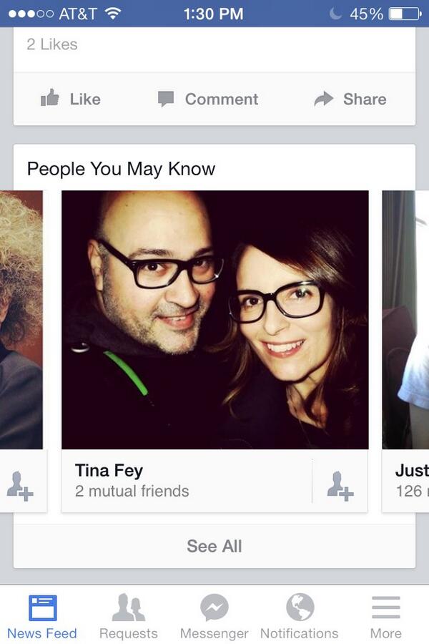Open Requests tab
Viewport: 429px width, 644px height.
click(x=129, y=616)
